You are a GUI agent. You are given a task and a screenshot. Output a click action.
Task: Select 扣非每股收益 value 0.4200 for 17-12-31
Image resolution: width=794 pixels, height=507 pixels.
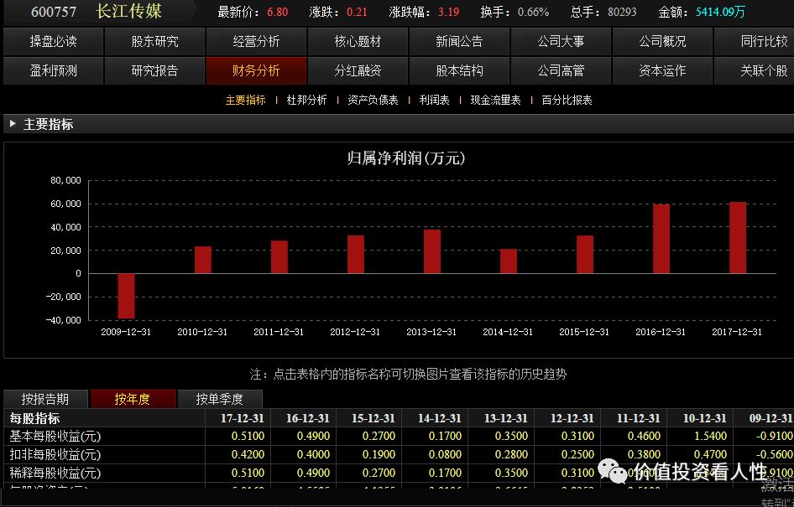coord(248,454)
